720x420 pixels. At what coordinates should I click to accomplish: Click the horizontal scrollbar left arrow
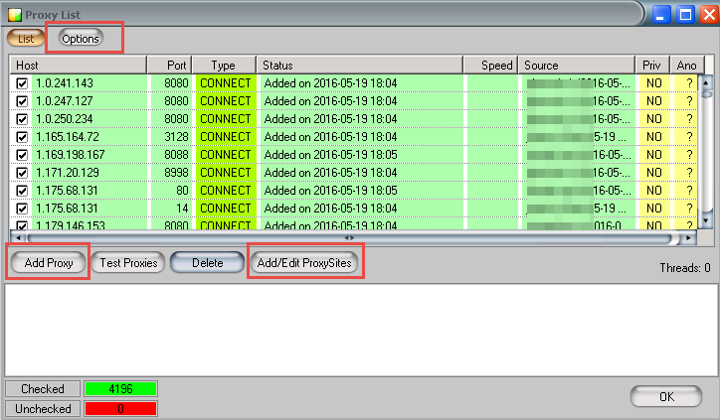point(17,239)
